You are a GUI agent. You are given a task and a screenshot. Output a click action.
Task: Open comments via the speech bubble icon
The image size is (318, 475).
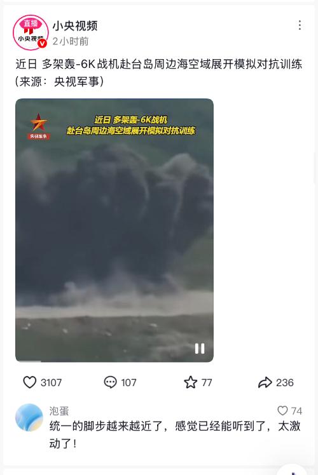[110, 382]
